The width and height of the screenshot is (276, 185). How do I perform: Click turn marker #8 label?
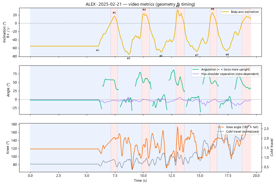click(x=212, y=9)
